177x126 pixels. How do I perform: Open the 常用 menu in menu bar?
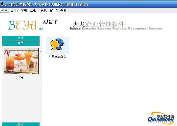coord(24,10)
